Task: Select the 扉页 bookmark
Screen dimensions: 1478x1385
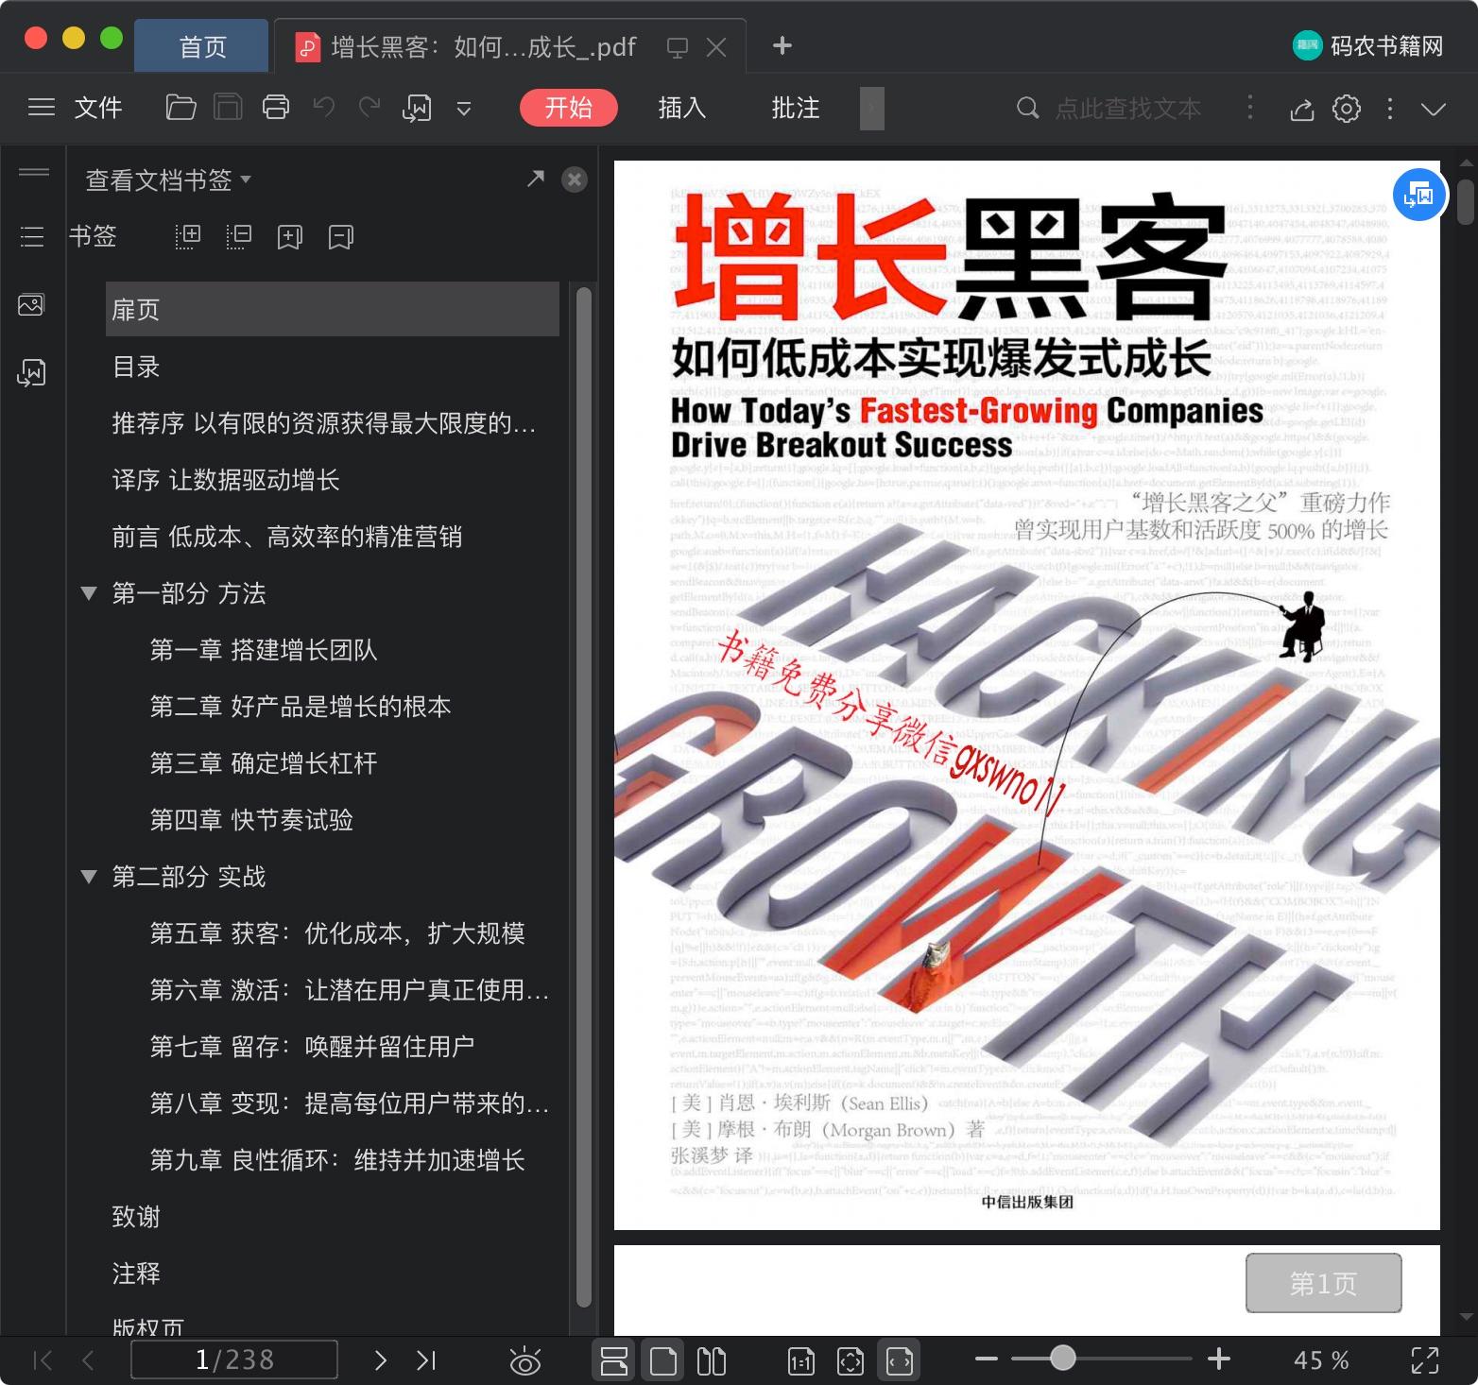Action: point(333,309)
